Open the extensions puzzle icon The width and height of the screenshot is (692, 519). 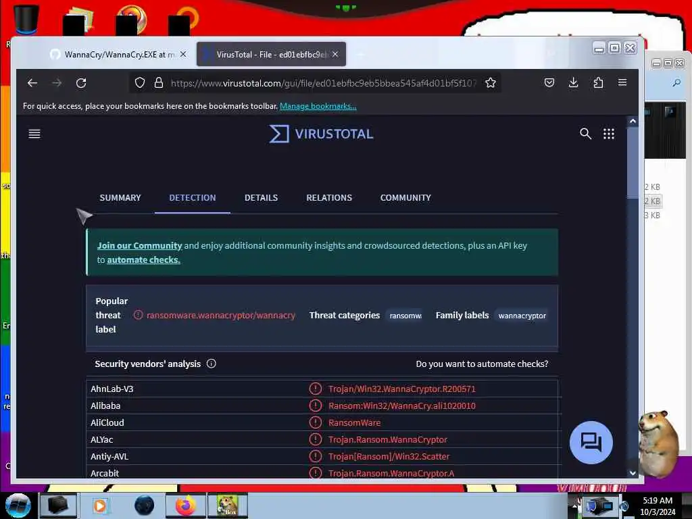click(x=598, y=82)
